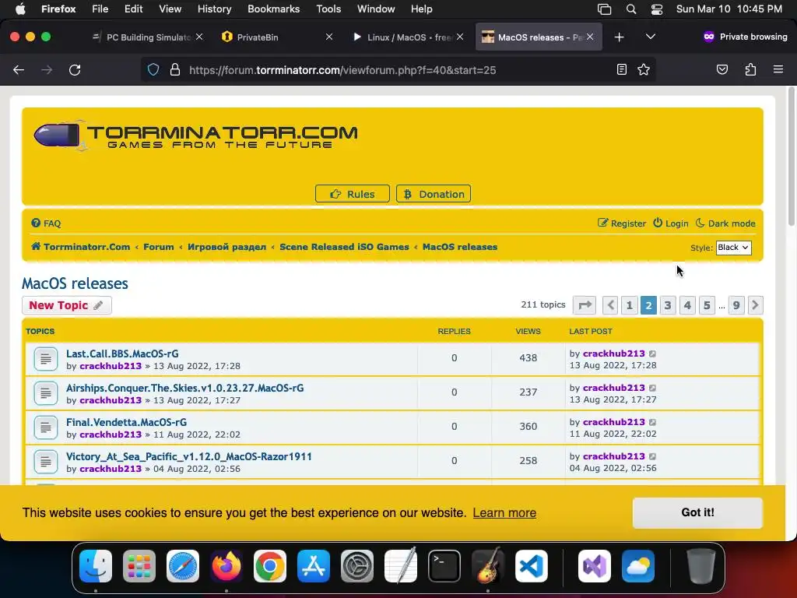Open Spotlight search in menu bar
Image resolution: width=797 pixels, height=598 pixels.
[x=630, y=9]
